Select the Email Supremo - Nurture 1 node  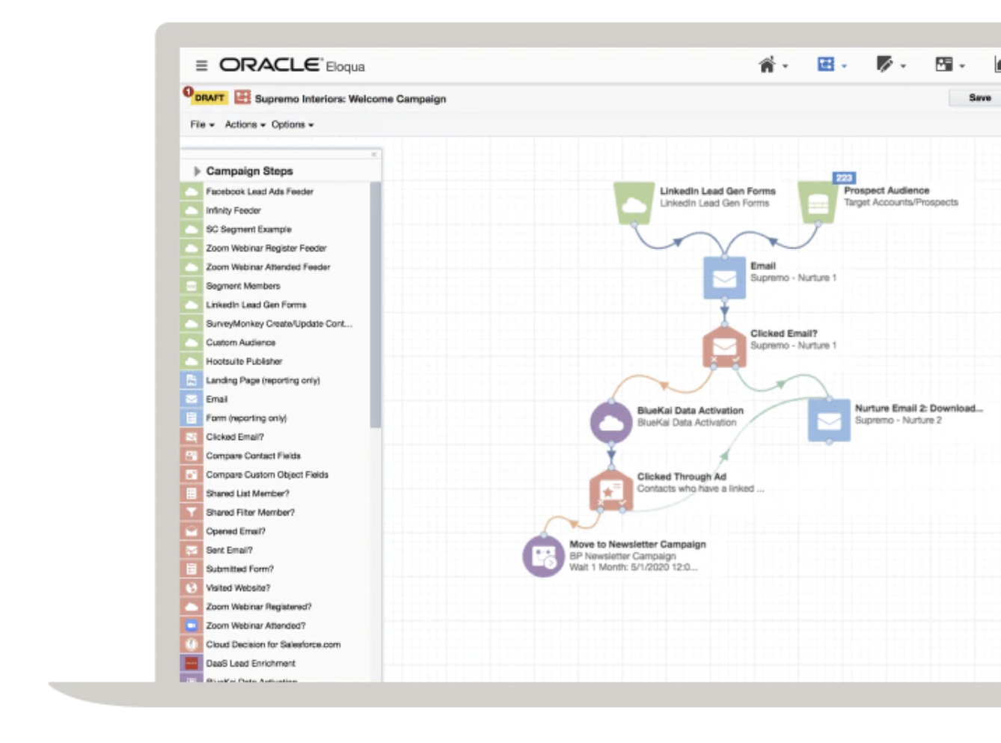point(724,278)
